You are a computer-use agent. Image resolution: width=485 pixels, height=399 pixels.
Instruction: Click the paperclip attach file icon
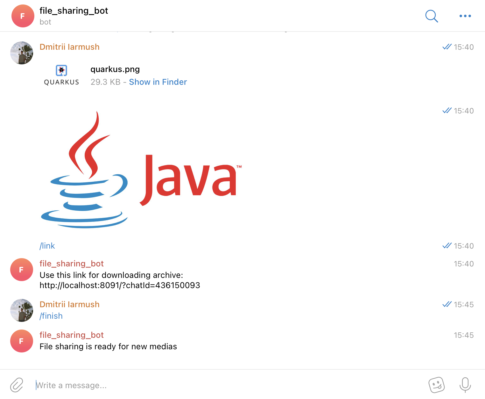[17, 385]
